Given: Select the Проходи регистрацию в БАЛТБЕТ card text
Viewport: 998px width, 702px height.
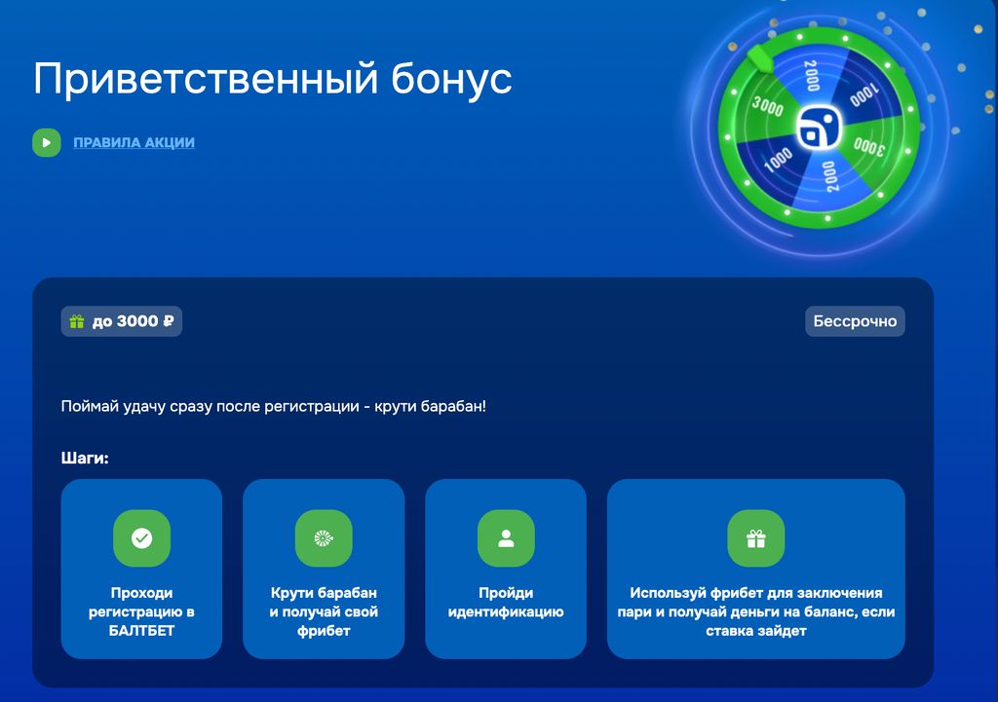Looking at the screenshot, I should pyautogui.click(x=141, y=611).
